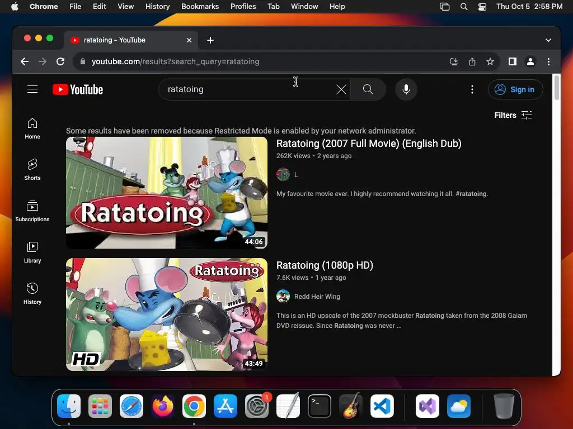Clear the search box with the X
Image resolution: width=573 pixels, height=429 pixels.
click(341, 89)
